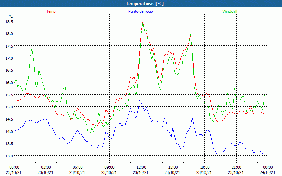Click the '14,5' y-axis value

point(10,119)
